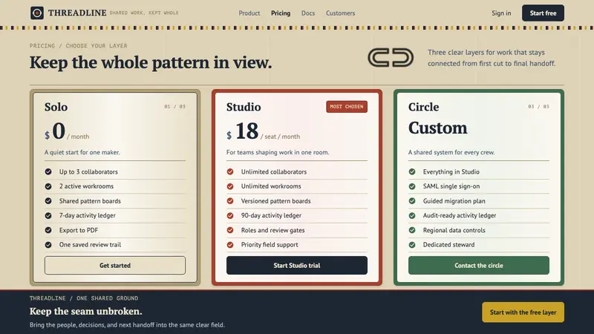Click 'A shared system for every crew.'

point(451,152)
